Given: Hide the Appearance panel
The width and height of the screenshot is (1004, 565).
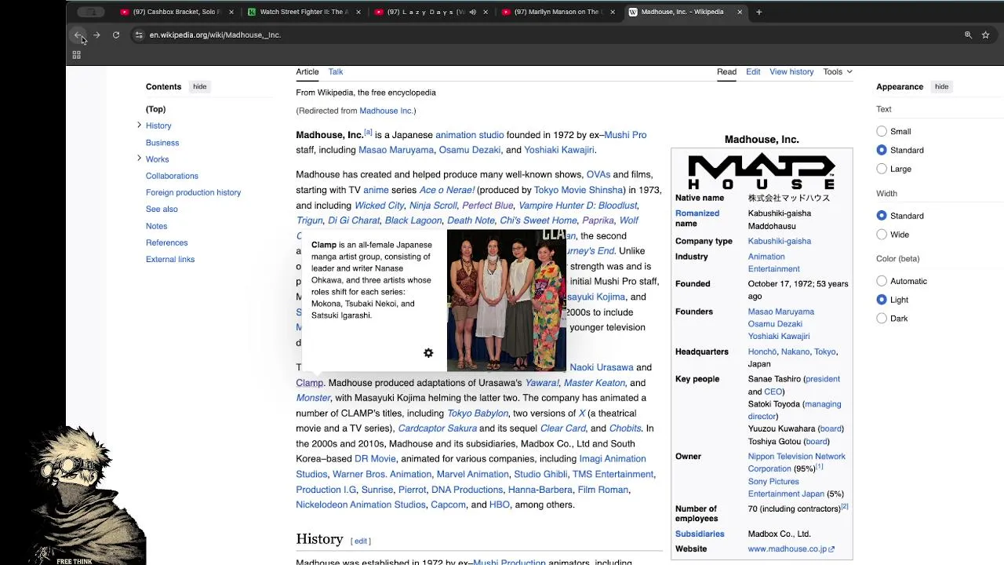Looking at the screenshot, I should 941,86.
